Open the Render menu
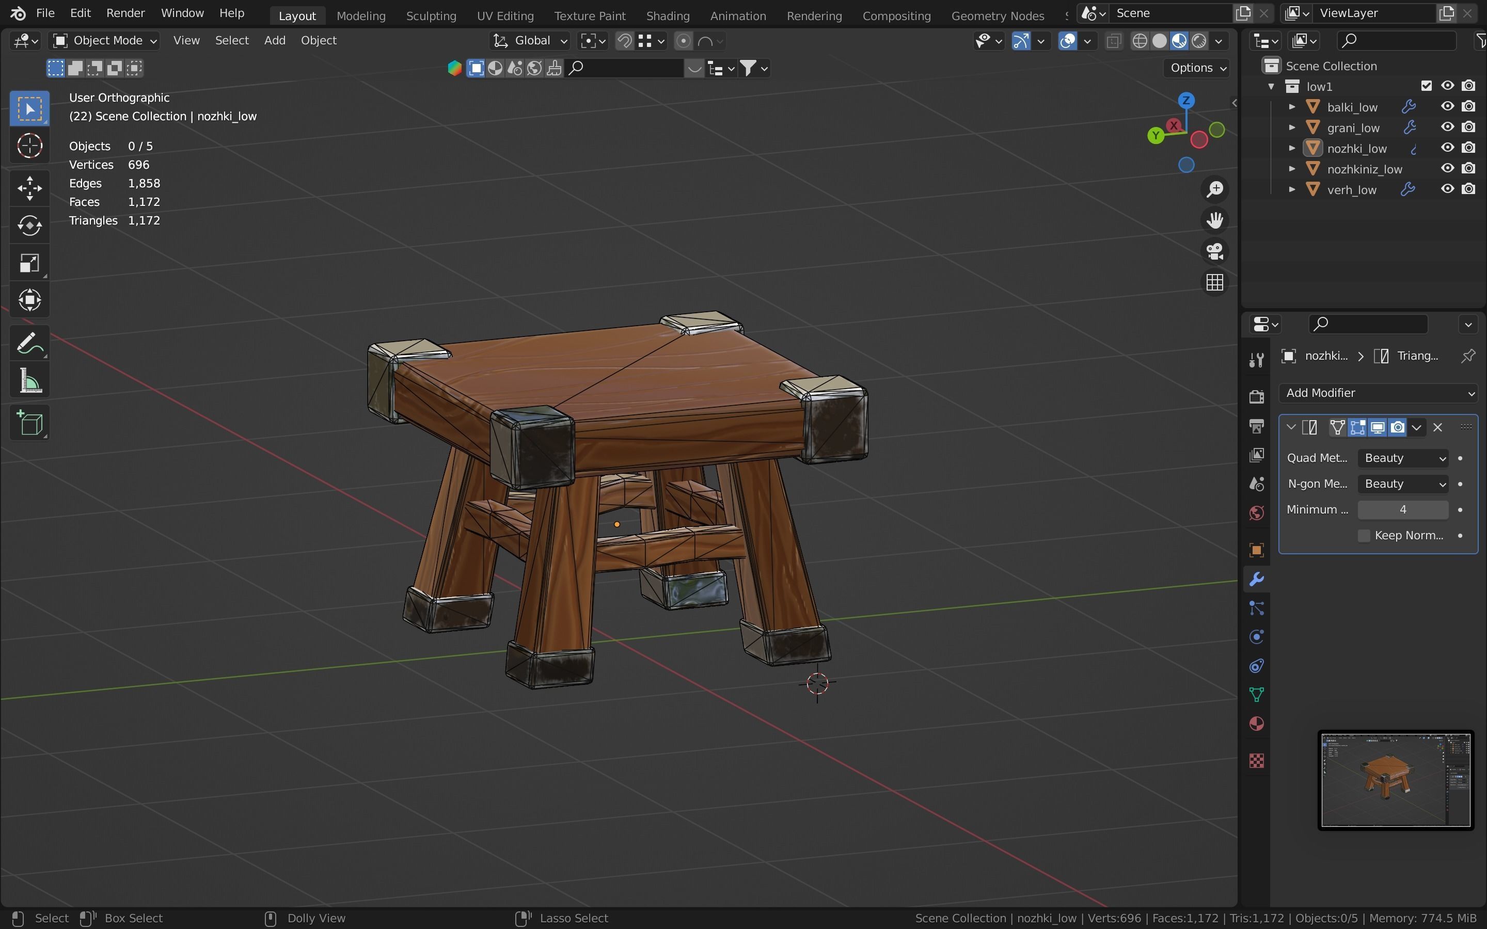Screen dimensions: 1487x929 coord(125,13)
